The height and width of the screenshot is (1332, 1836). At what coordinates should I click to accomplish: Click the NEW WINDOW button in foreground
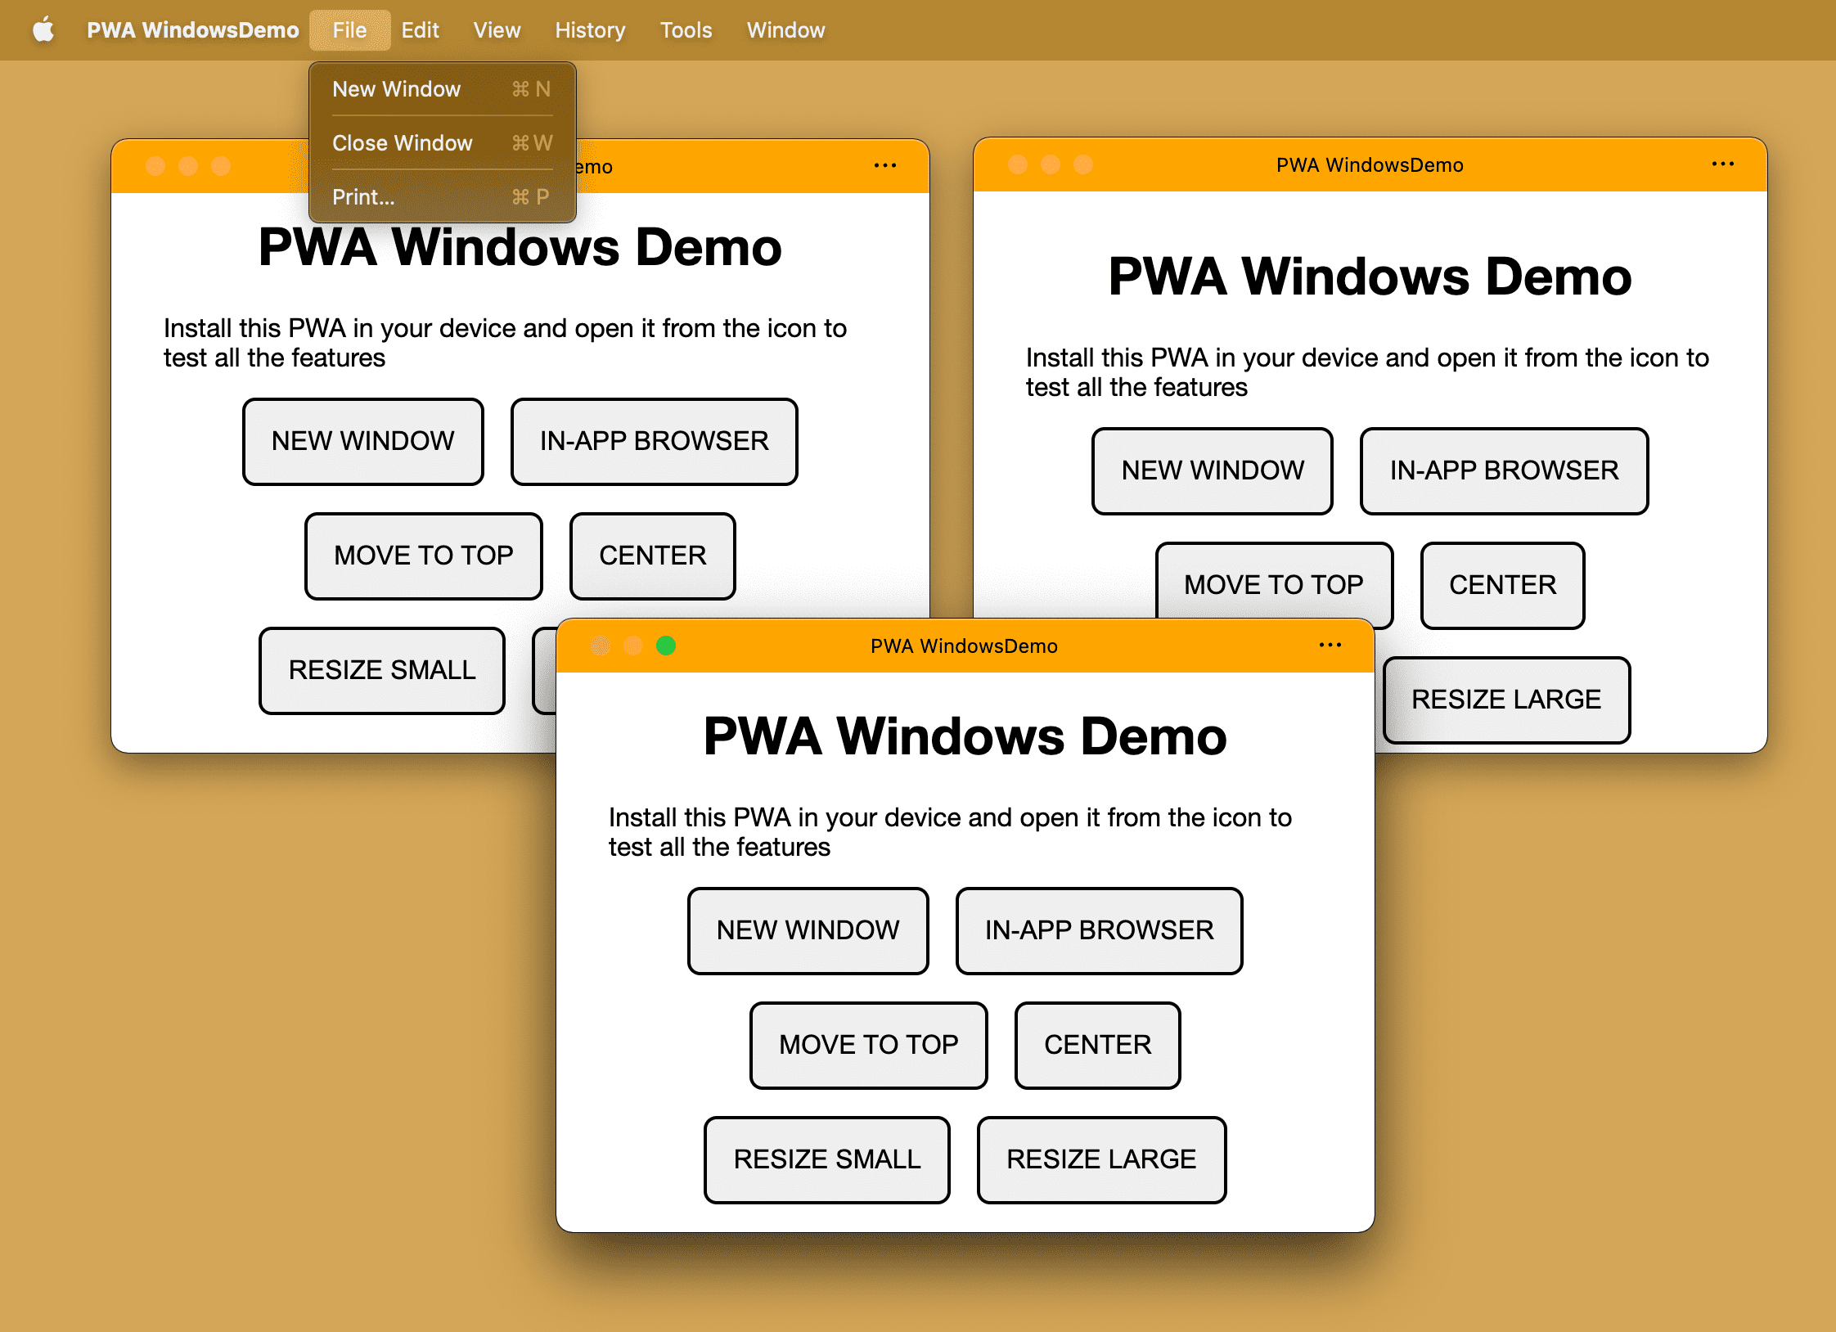808,929
